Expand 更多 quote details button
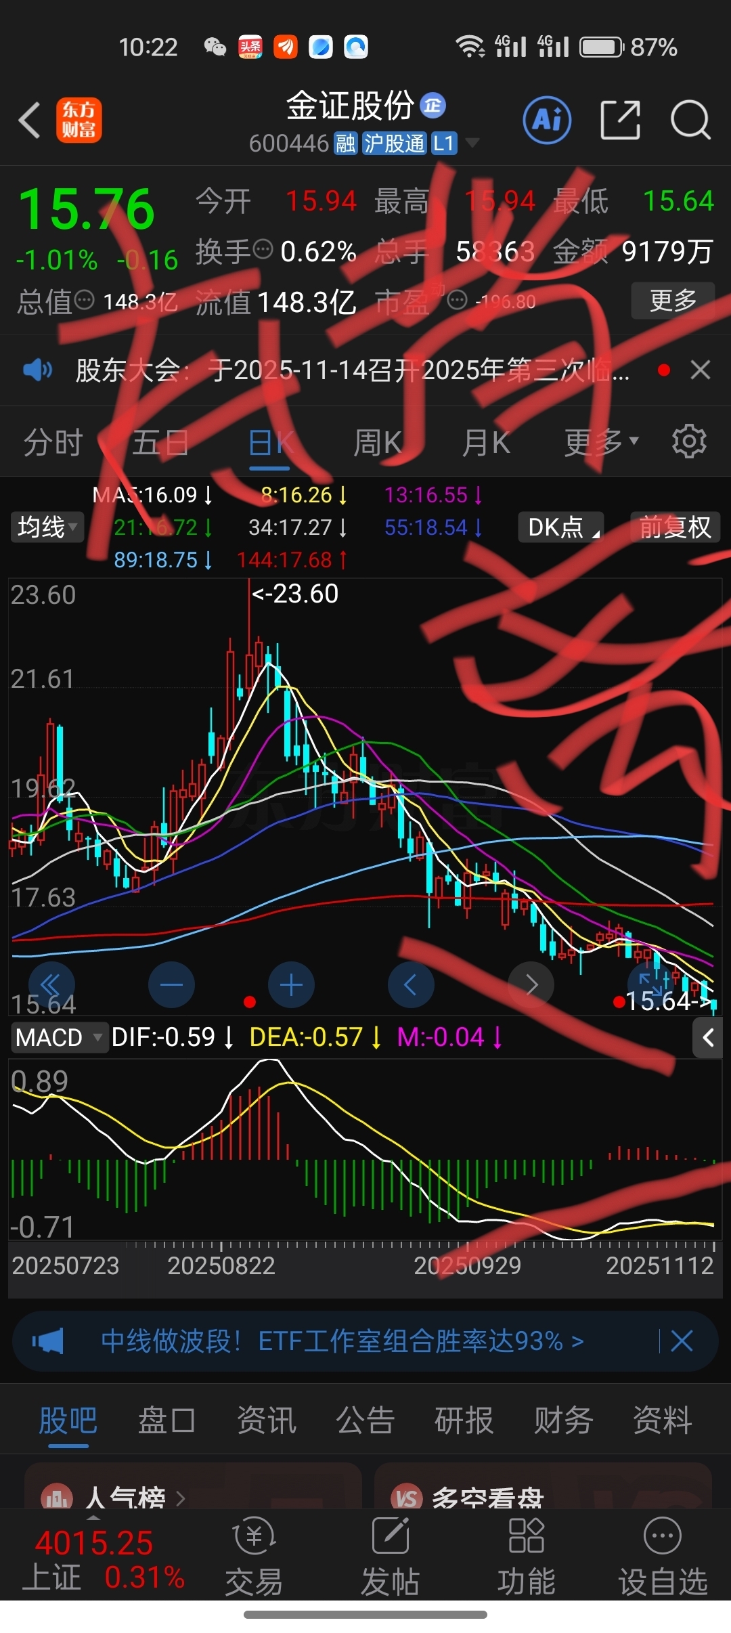This screenshot has width=731, height=1633. pyautogui.click(x=673, y=300)
